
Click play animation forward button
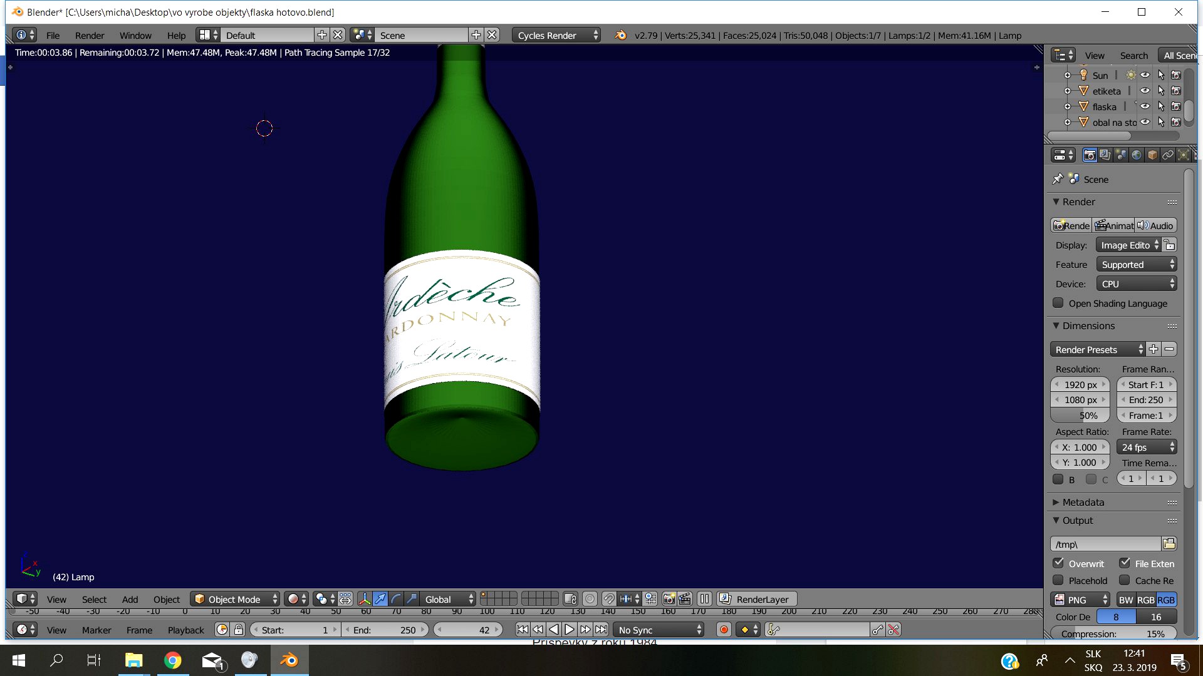click(570, 630)
